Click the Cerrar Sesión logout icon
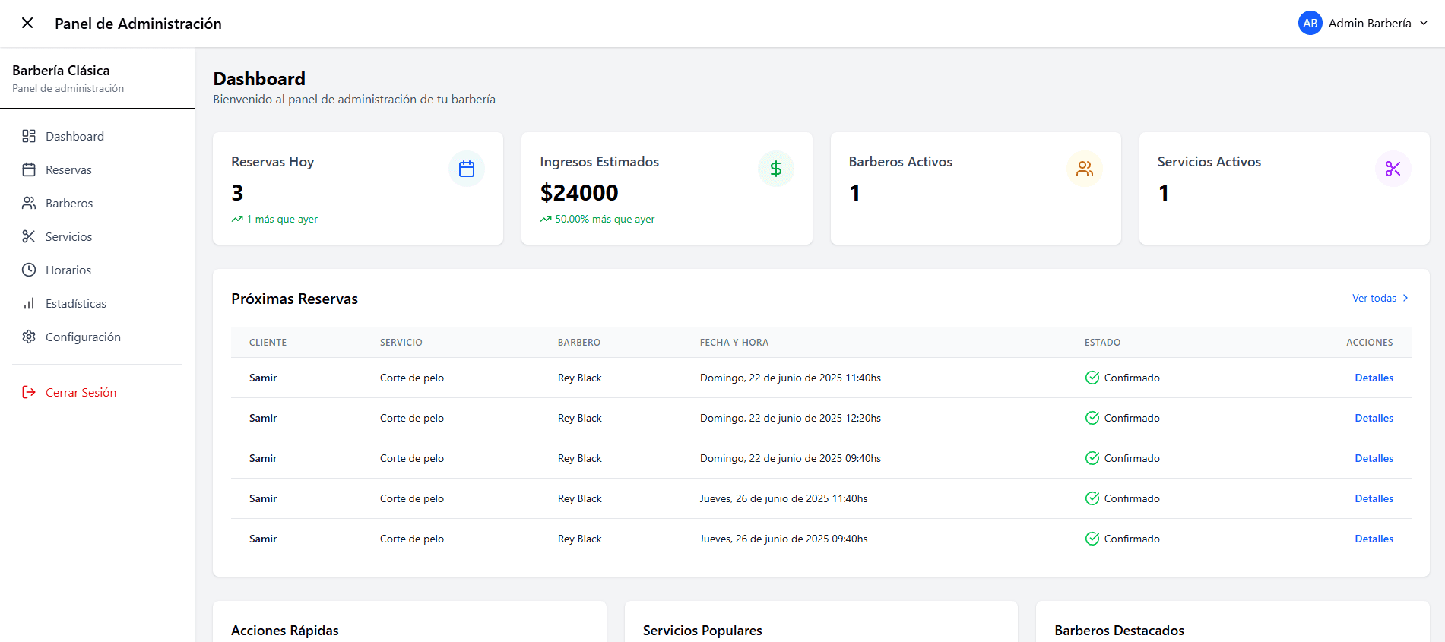1445x642 pixels. point(29,392)
